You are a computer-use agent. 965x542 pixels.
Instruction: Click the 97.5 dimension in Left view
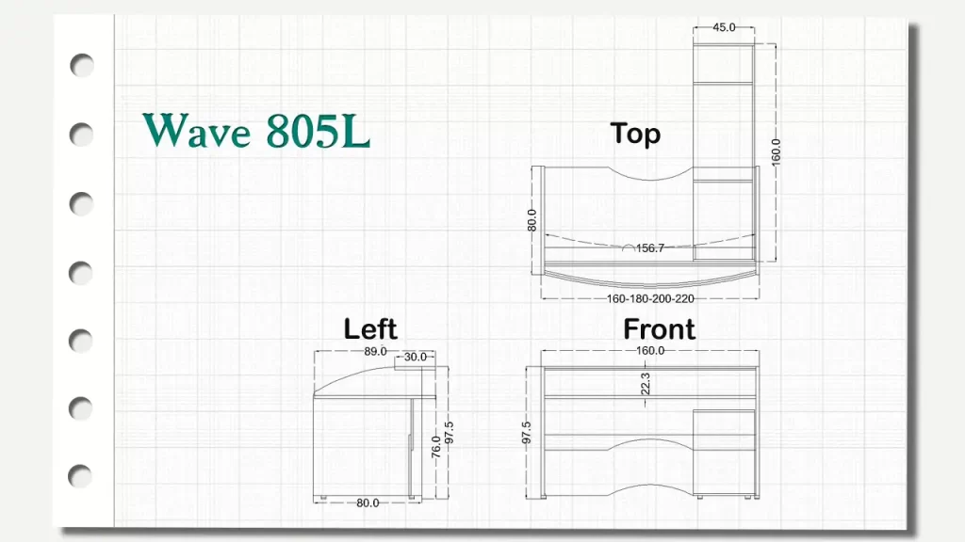(x=449, y=433)
